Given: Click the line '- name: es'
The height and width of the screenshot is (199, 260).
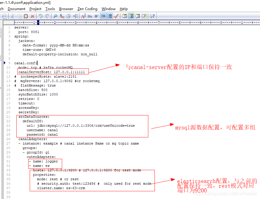Looking at the screenshot, I should [39, 166].
